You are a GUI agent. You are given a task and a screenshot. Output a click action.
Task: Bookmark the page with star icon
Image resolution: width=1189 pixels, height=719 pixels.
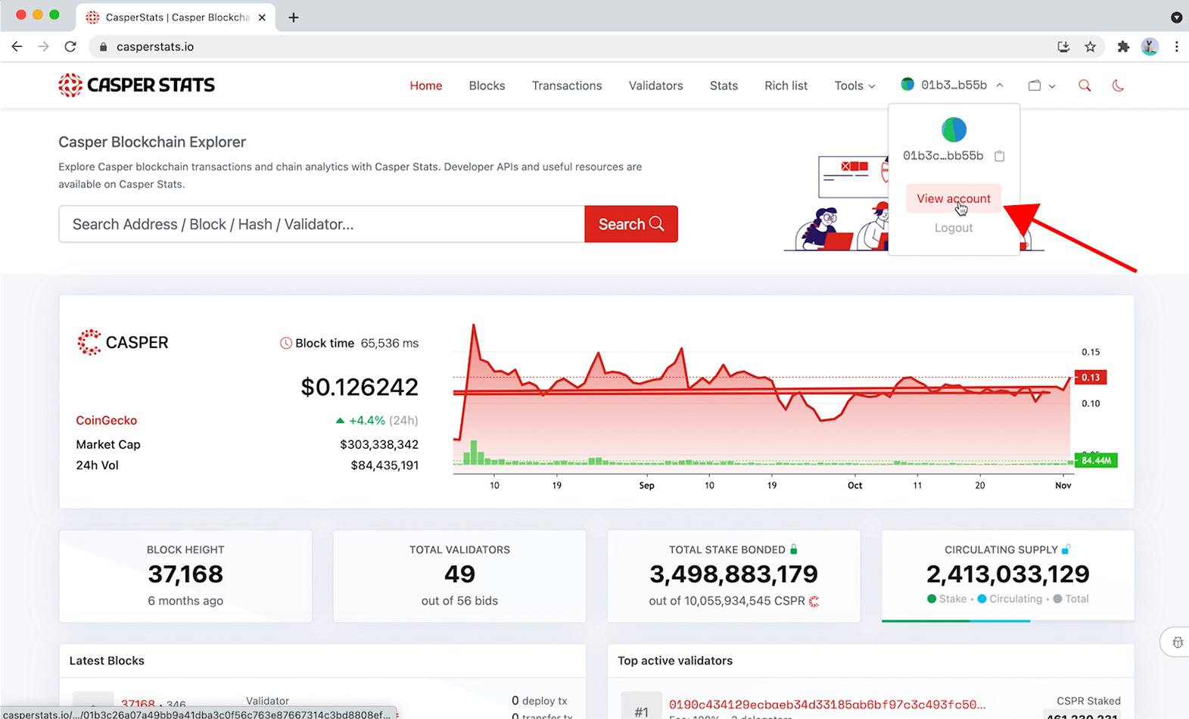(1090, 47)
